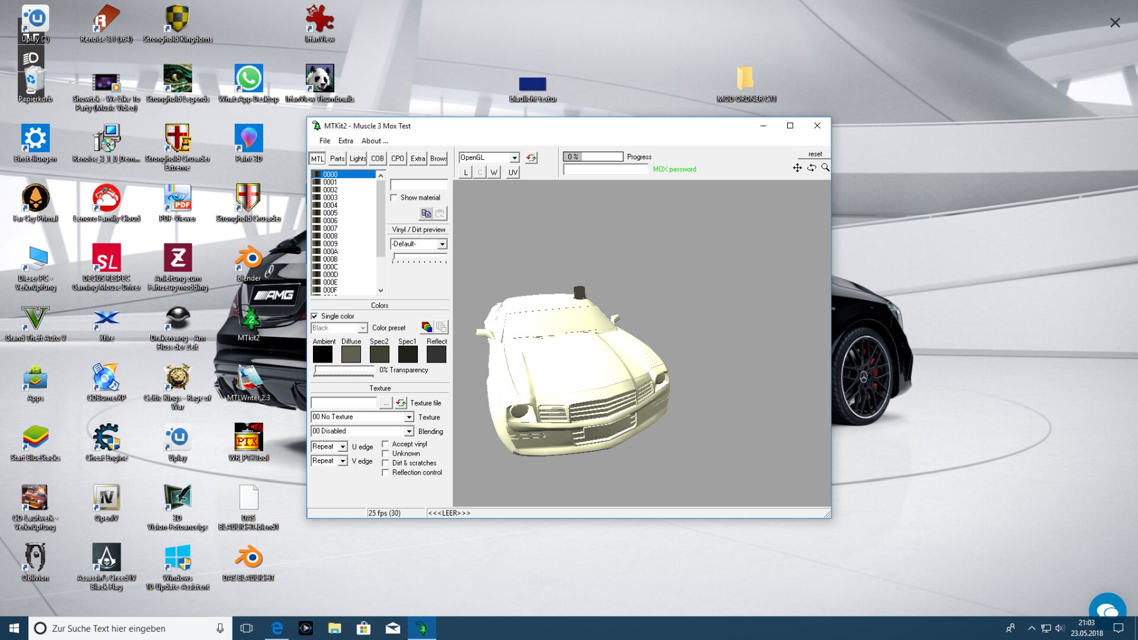Image resolution: width=1138 pixels, height=640 pixels.
Task: Enable the Show material checkbox
Action: (x=394, y=198)
